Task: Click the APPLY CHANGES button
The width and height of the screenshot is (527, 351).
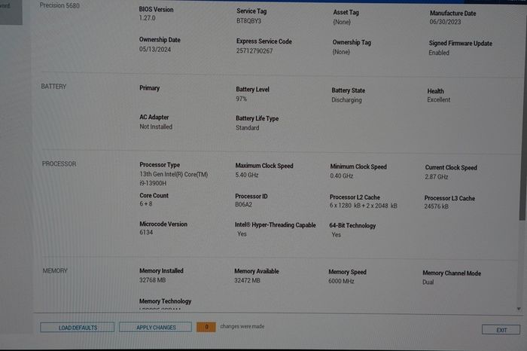Action: click(x=156, y=327)
